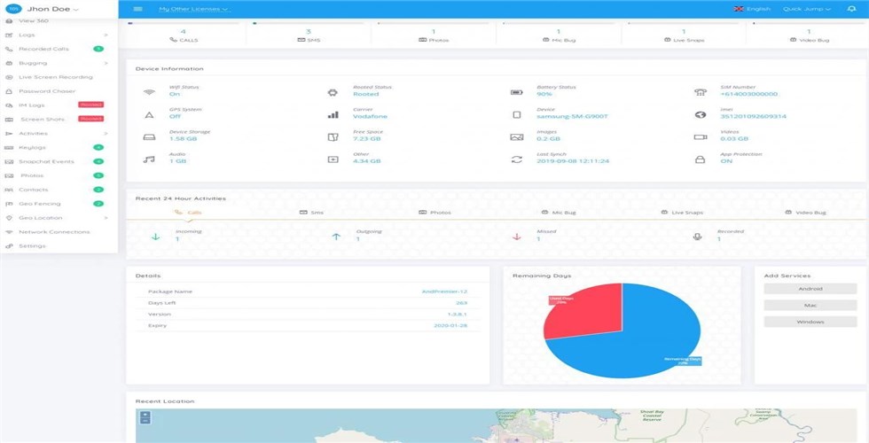Click the SIM Number phone icon
The image size is (869, 443).
pos(701,92)
